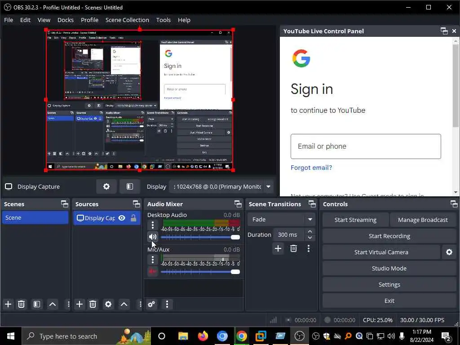Click Forgot email? link
The image size is (460, 345).
coord(311,168)
